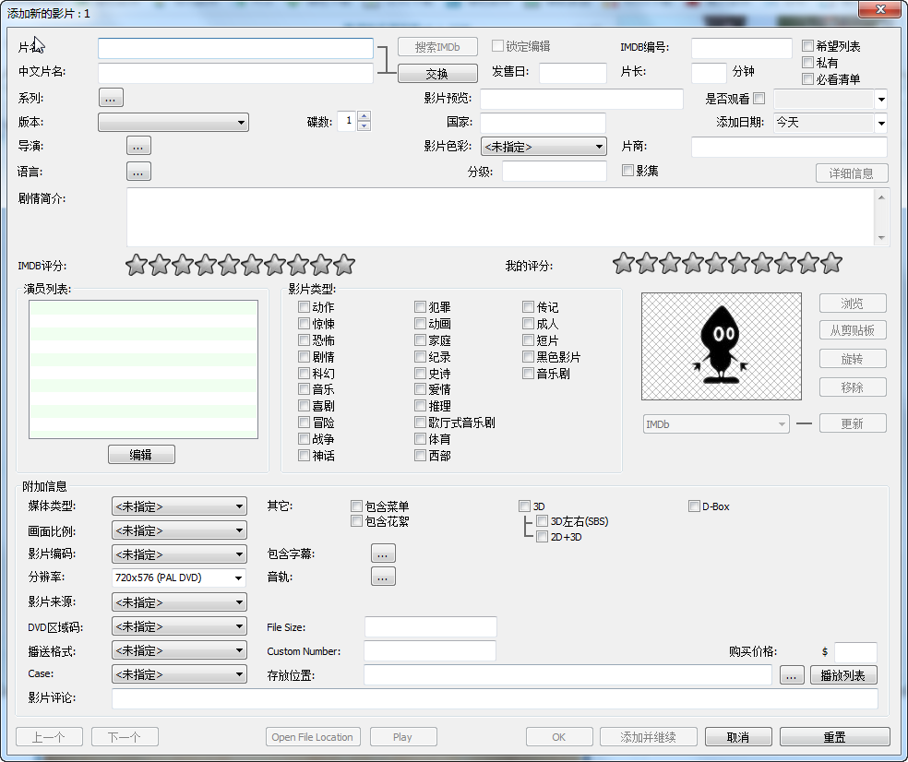Click inside the 演员列表 list box
The image size is (908, 762).
144,369
